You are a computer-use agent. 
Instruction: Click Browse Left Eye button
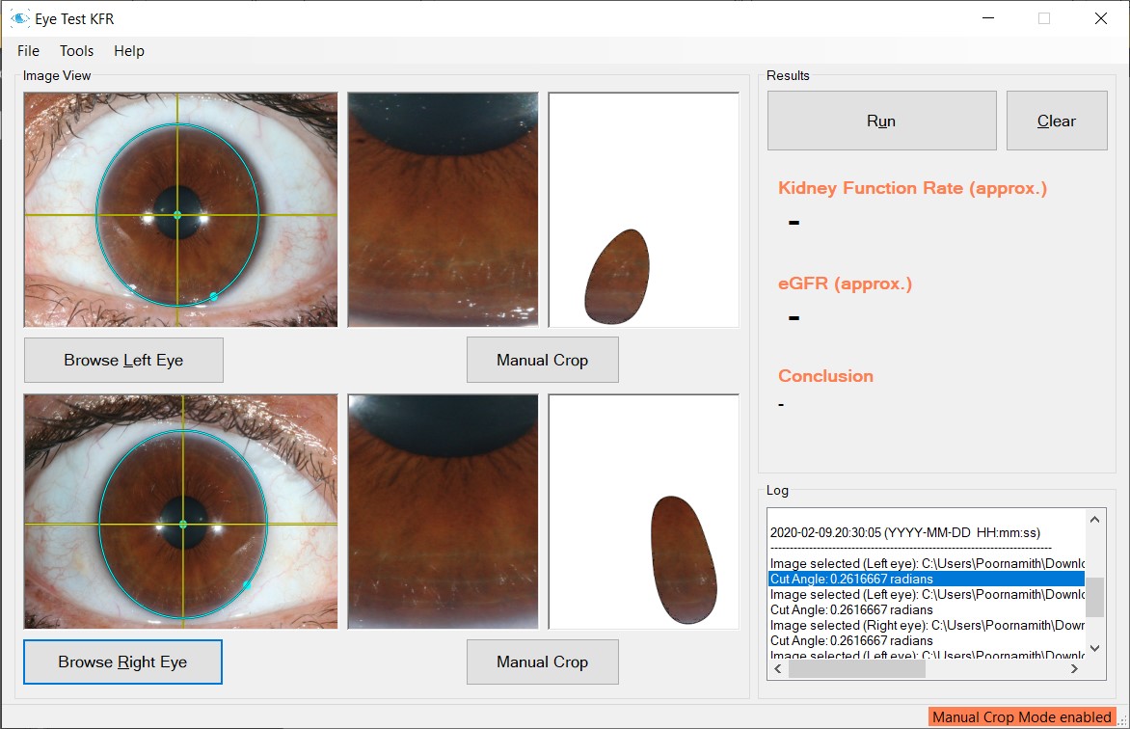point(123,360)
